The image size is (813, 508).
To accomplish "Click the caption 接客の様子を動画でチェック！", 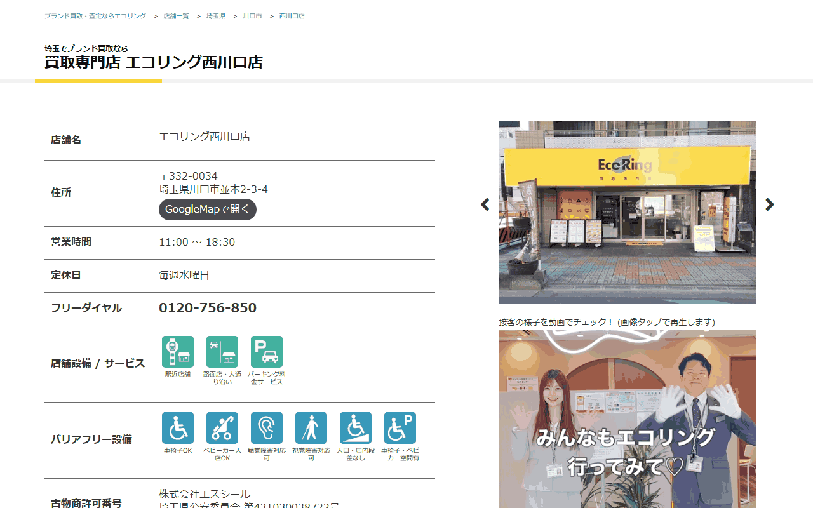I will pyautogui.click(x=557, y=322).
